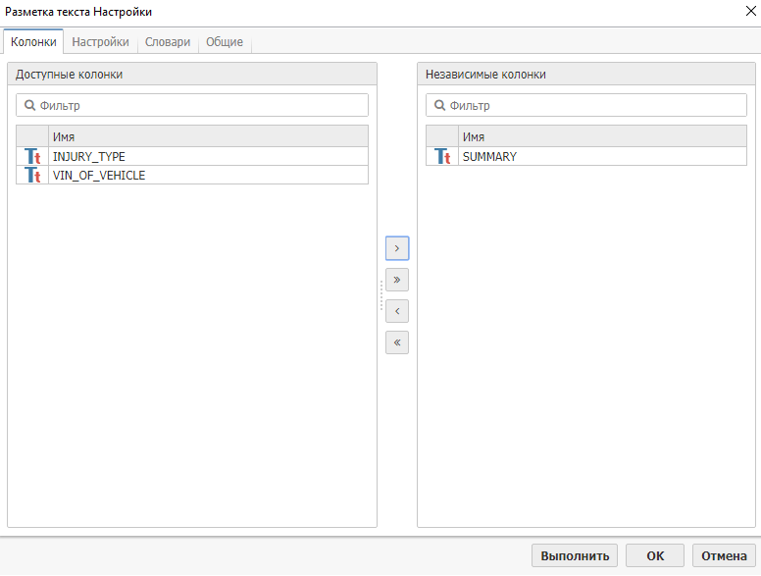Select the Колонки tab
This screenshot has height=576, width=761.
tap(33, 42)
